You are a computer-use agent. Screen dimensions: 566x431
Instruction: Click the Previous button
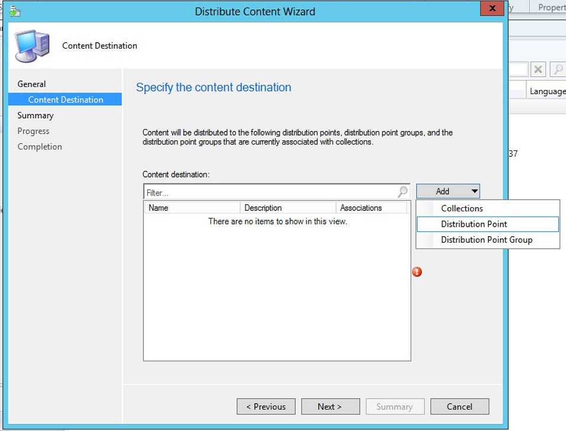tap(266, 406)
